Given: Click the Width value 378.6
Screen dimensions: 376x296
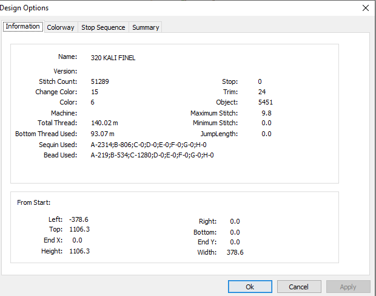Looking at the screenshot, I should point(235,252).
